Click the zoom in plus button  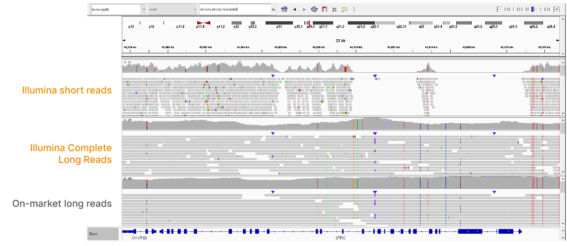coord(556,9)
